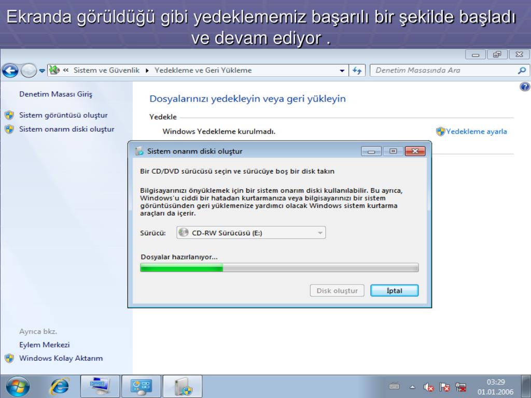531x398 pixels.
Task: Close the Control Panel window
Action: point(519,54)
